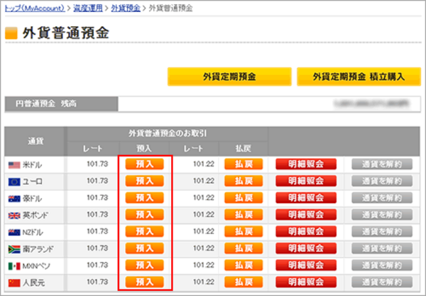426x296 pixels.
Task: Click the New Zealand flag icon for NZドル
Action: point(16,232)
